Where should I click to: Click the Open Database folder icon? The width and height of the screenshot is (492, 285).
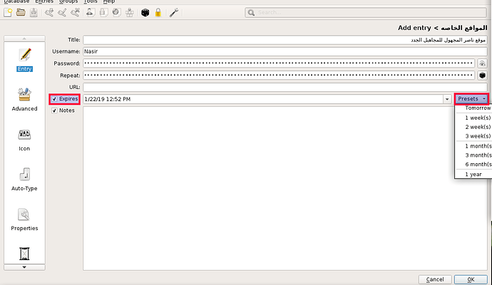tap(21, 13)
